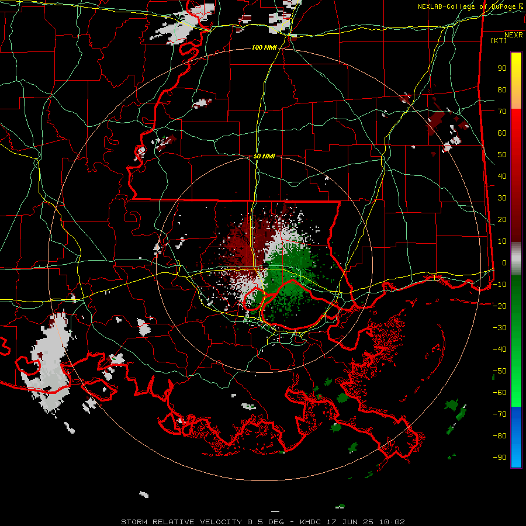Select the -40 tick label on scale
This screenshot has width=526, height=526.
click(500, 349)
